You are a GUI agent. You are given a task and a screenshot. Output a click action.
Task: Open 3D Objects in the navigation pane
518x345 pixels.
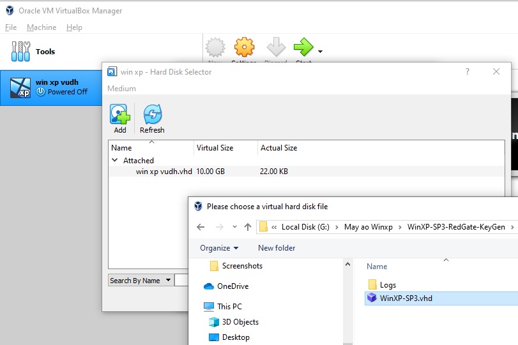[x=240, y=322]
